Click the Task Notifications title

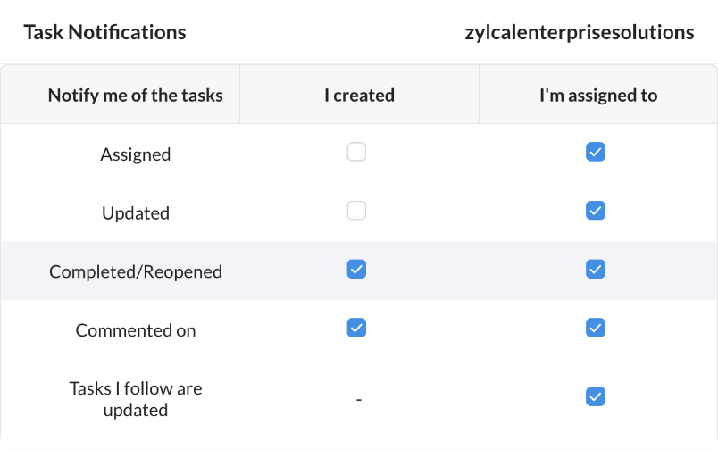pyautogui.click(x=104, y=33)
